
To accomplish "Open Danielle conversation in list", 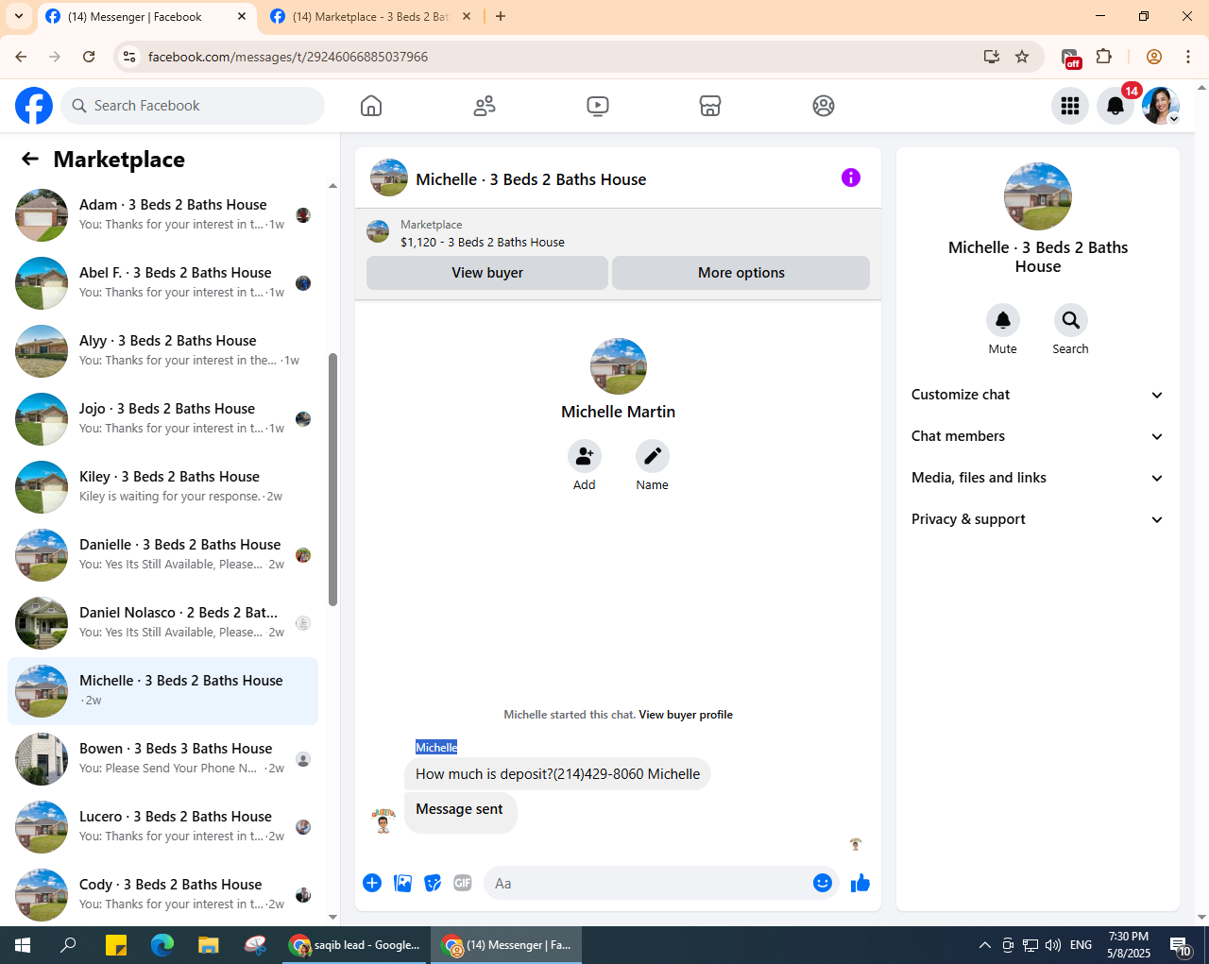I will point(162,555).
